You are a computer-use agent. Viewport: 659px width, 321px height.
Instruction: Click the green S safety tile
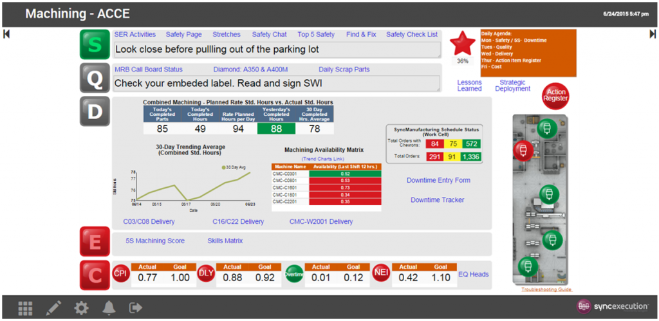(x=95, y=44)
